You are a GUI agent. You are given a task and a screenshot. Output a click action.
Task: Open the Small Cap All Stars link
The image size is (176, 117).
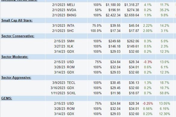pyautogui.click(x=17, y=20)
